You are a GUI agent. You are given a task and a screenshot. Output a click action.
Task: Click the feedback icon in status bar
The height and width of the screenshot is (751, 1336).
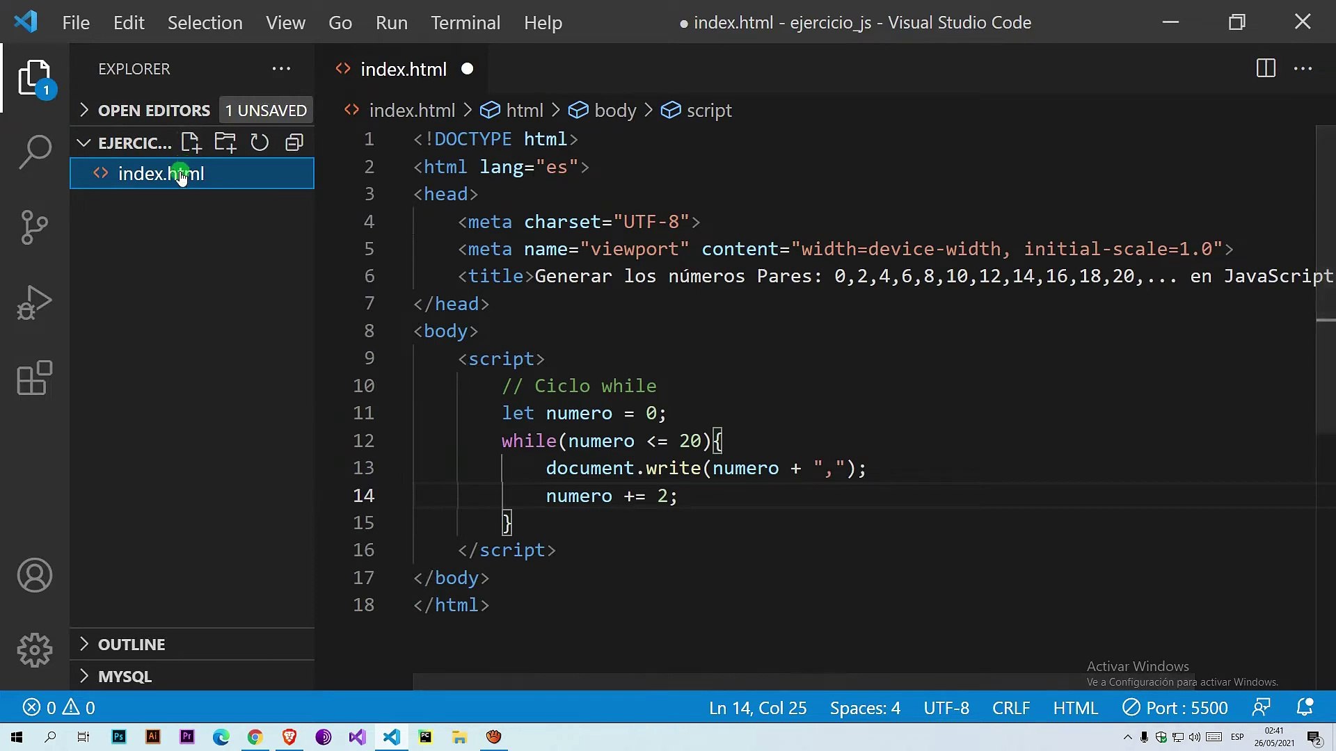click(x=1262, y=708)
